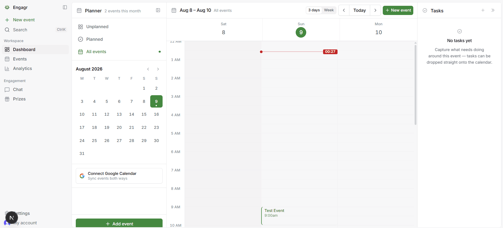
Task: Collapse the Planner panel icon
Action: coord(158,10)
